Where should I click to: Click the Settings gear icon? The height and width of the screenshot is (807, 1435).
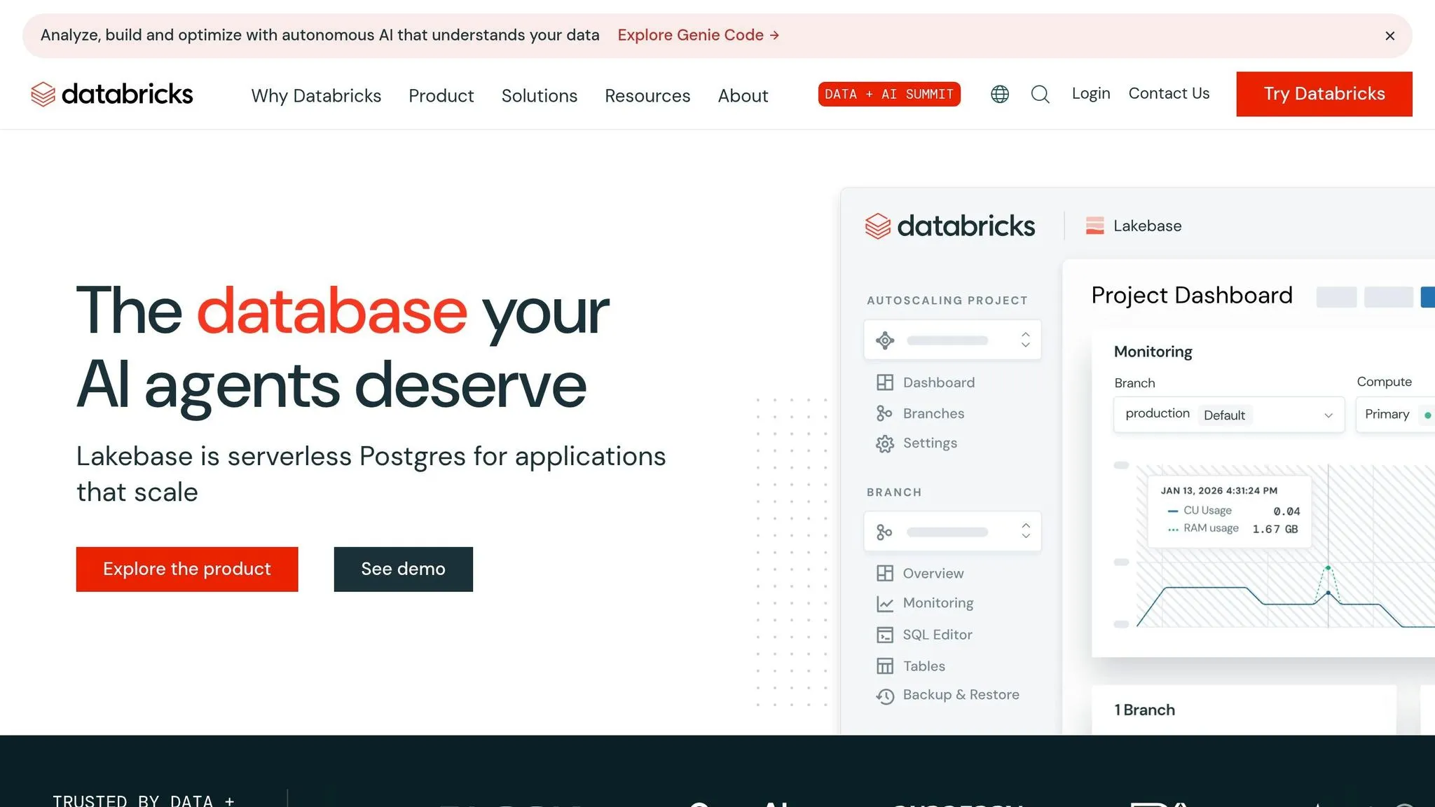[x=885, y=443]
